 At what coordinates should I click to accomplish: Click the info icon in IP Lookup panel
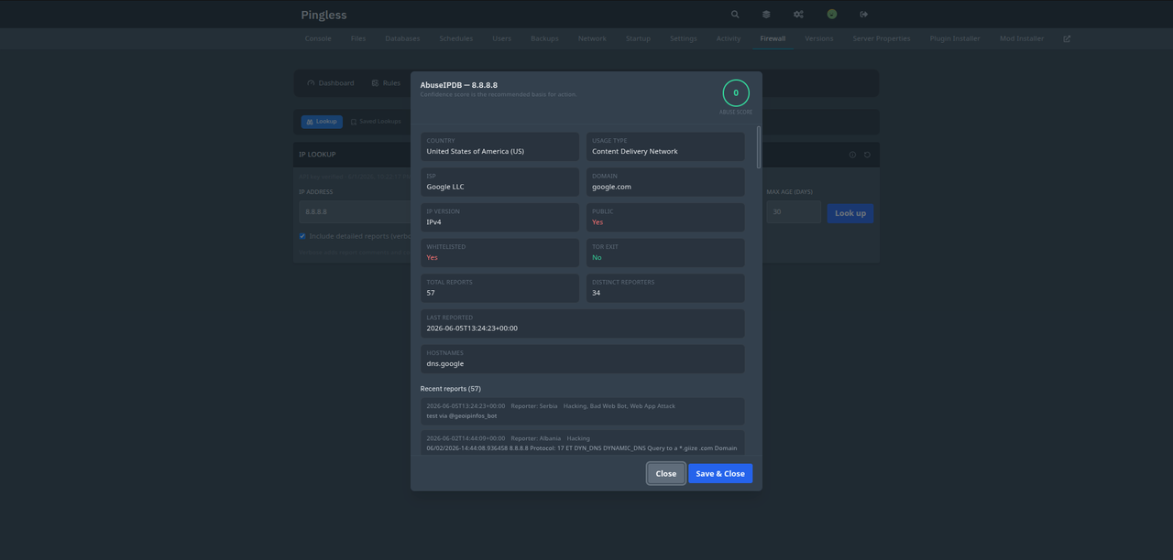pos(852,155)
